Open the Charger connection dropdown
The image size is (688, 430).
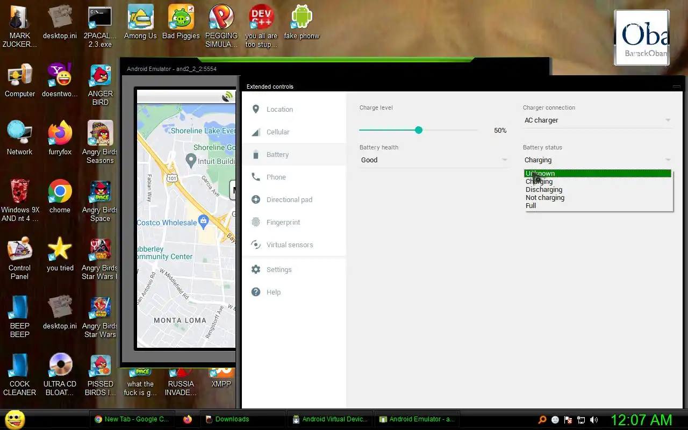coord(597,120)
